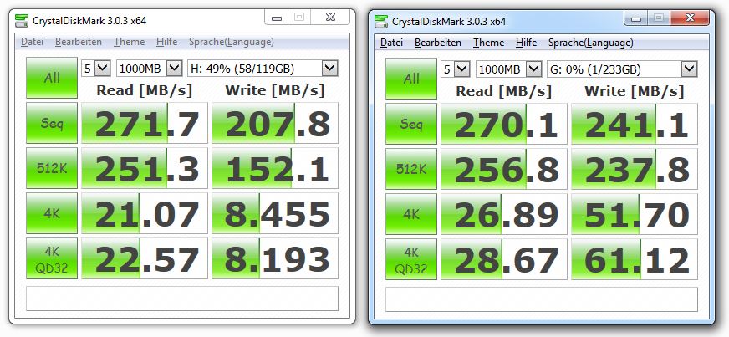Run 512K test in right window
Viewport: 729px width, 337px height.
pos(411,169)
